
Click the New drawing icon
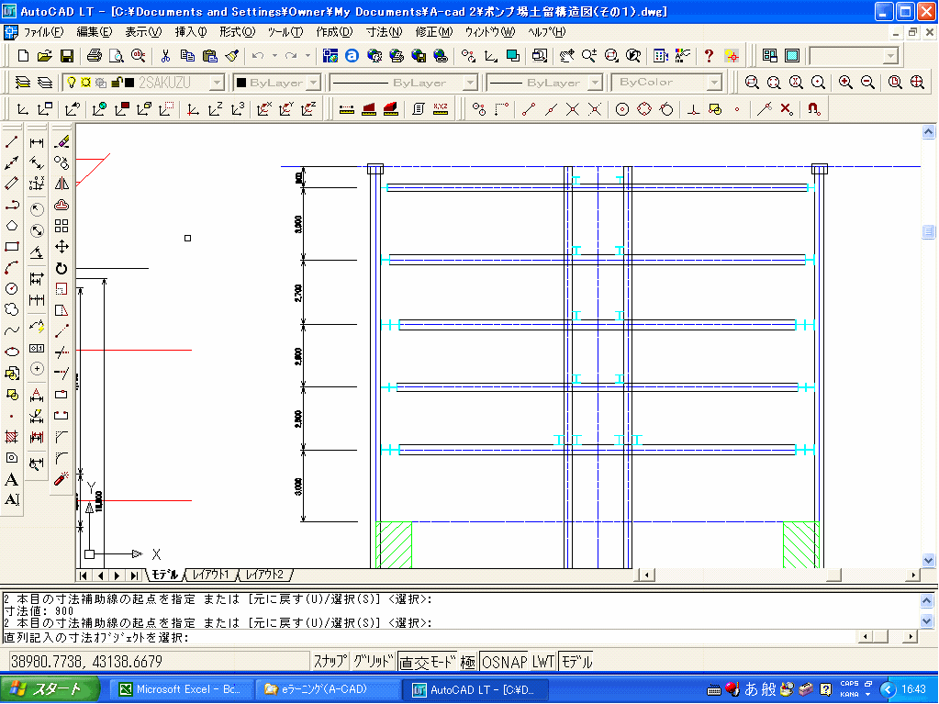pos(23,56)
